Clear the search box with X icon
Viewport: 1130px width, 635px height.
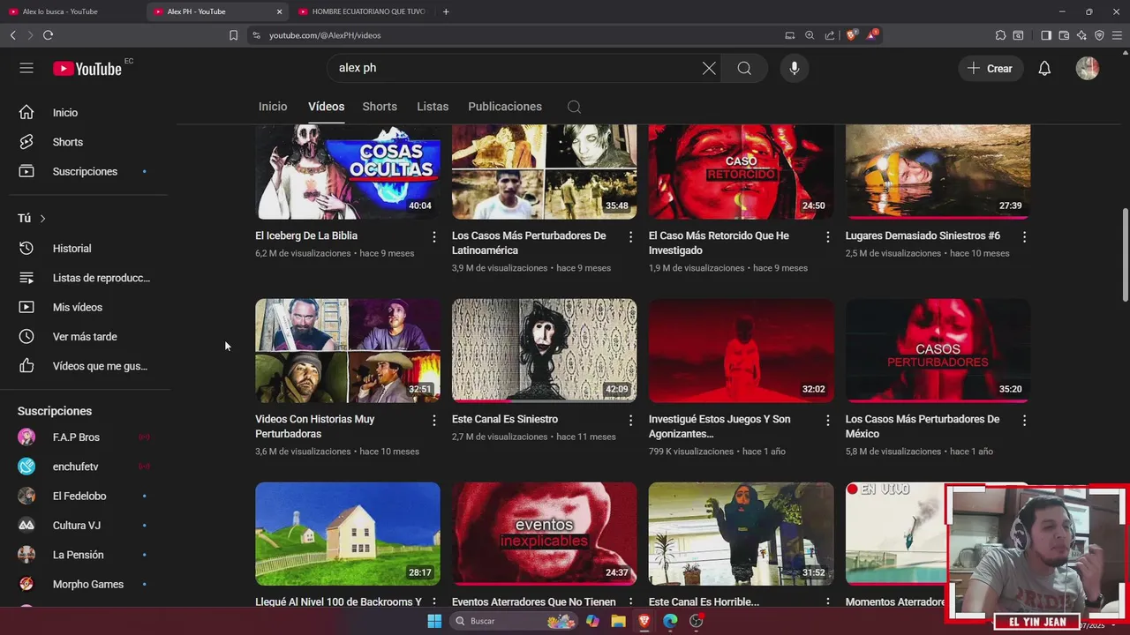[x=709, y=68]
